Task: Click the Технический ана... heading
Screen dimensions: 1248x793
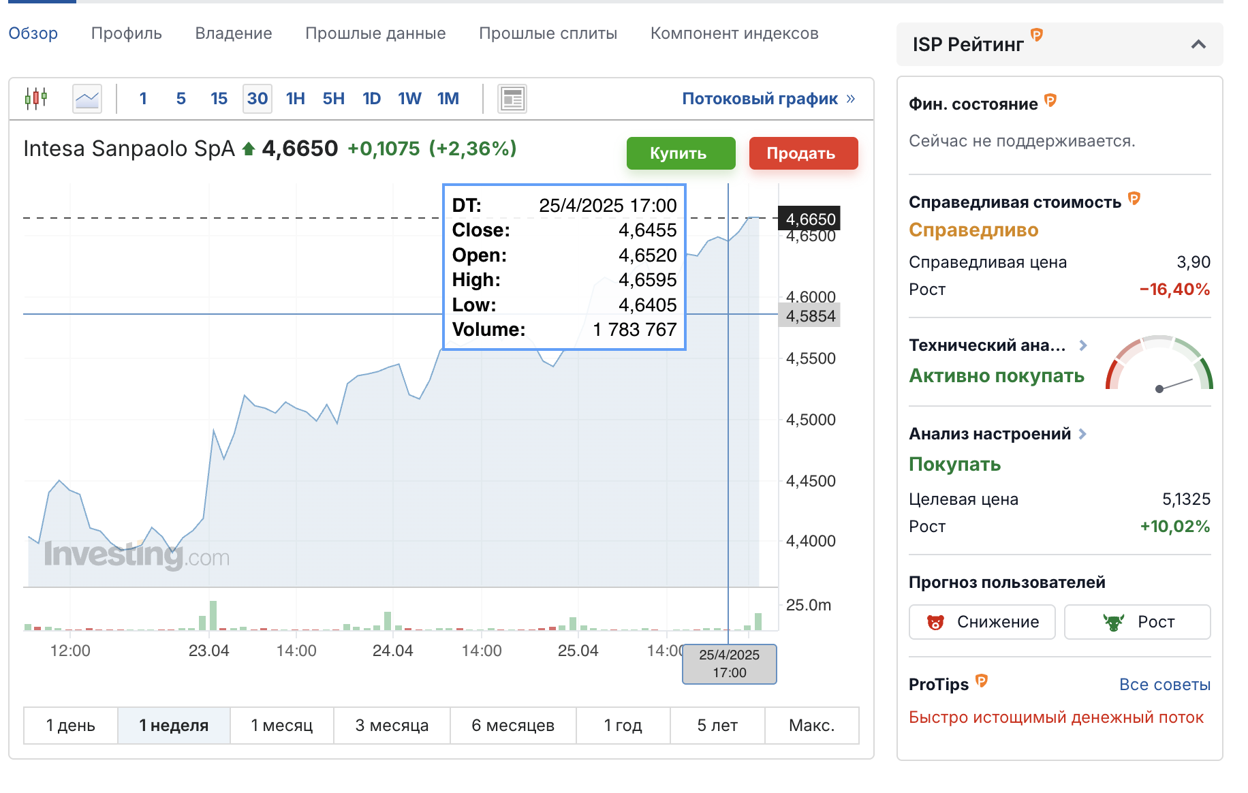Action: pos(987,345)
